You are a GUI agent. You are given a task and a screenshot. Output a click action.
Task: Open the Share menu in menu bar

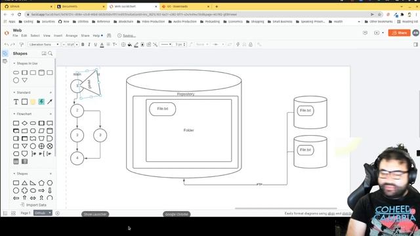85,35
